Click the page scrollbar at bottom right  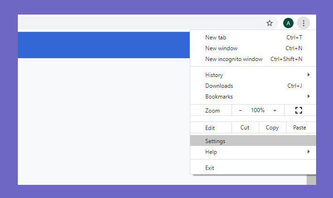pos(311,180)
